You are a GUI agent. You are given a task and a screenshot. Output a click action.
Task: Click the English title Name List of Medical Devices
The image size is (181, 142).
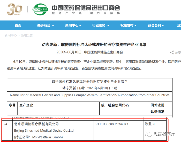coord(89,95)
